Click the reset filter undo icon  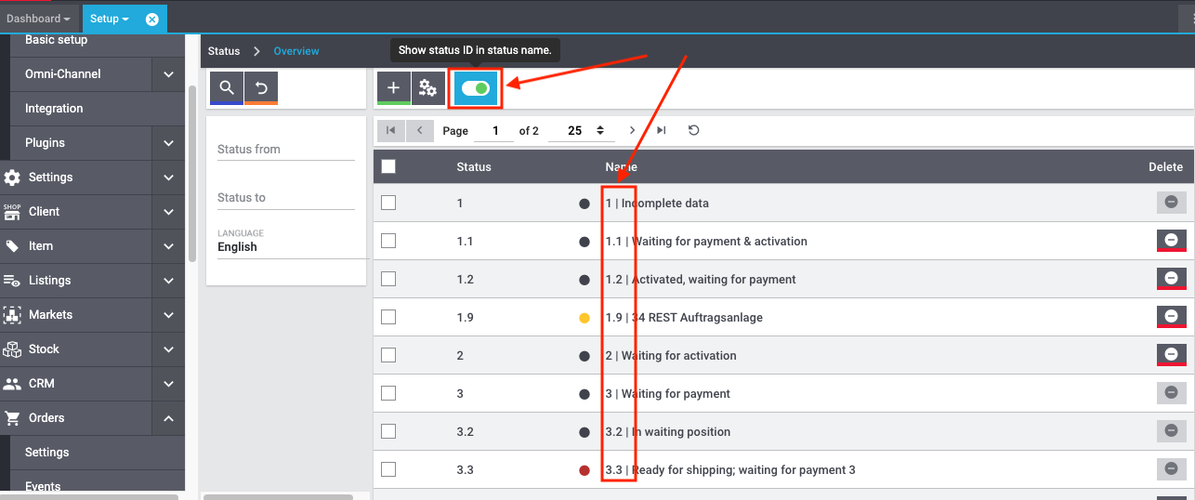point(261,87)
